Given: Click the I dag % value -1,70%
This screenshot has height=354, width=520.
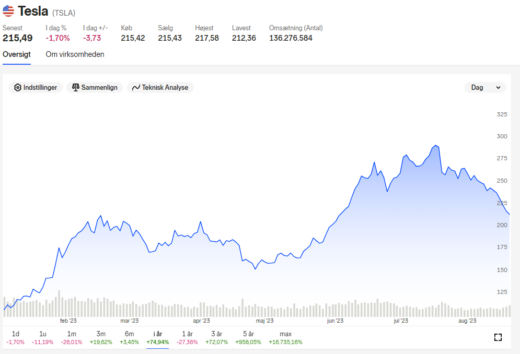Looking at the screenshot, I should click(x=57, y=38).
